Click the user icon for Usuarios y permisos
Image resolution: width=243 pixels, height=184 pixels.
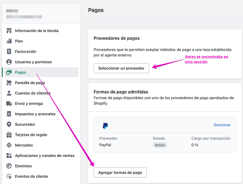[x=9, y=62]
